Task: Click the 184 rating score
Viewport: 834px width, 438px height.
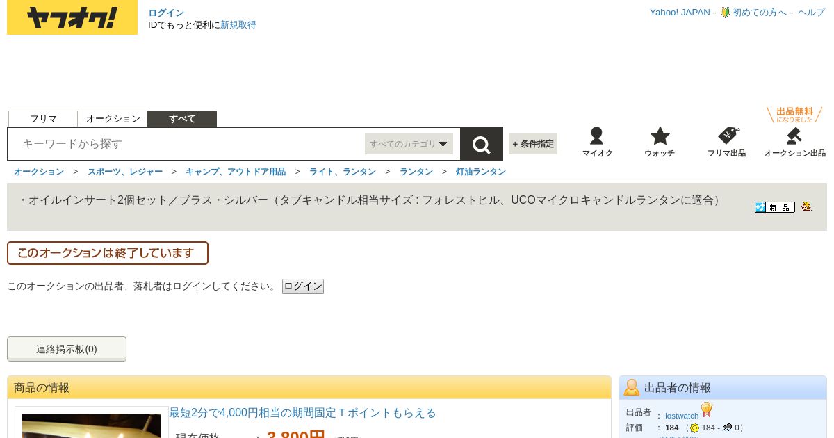Action: point(672,428)
